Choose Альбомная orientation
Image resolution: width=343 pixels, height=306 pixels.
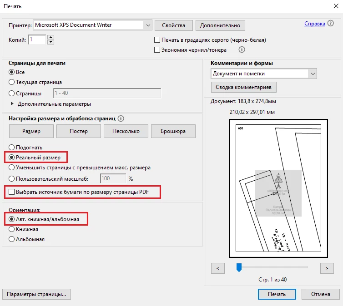[11, 239]
